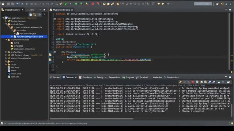
Task: Click the Quick Access search field
Action: pos(203,4)
